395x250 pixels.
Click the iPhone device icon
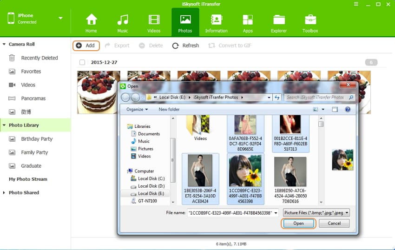coord(11,18)
